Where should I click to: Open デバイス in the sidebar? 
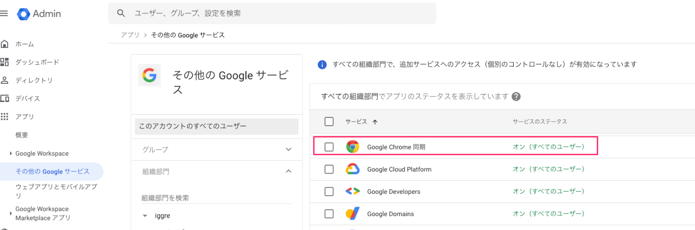(28, 98)
